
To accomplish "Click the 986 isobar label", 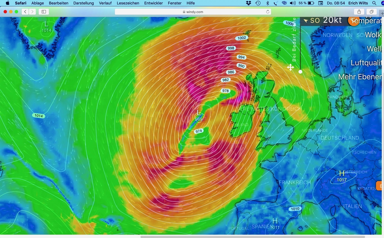I will point(231,72).
